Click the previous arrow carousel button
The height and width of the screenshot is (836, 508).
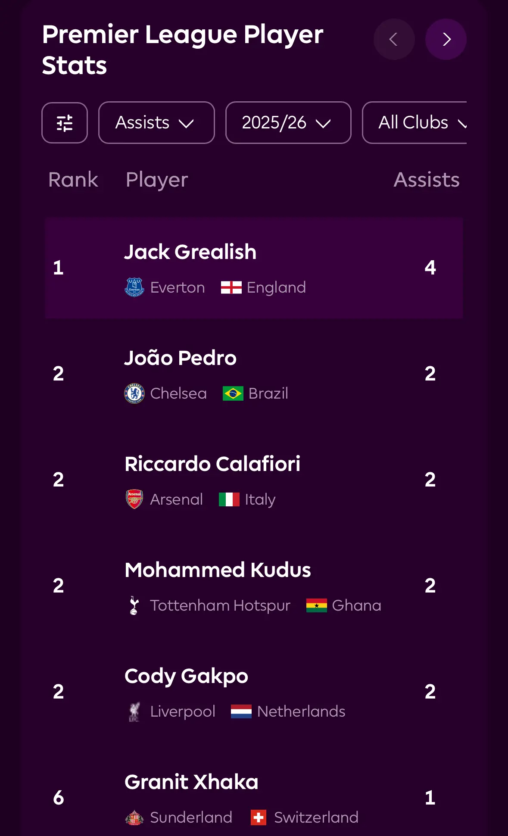(x=394, y=39)
